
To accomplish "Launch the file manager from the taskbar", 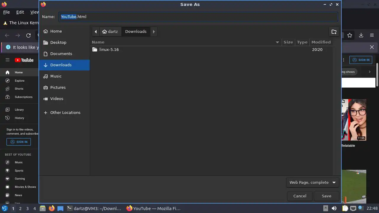I will [x=43, y=209].
